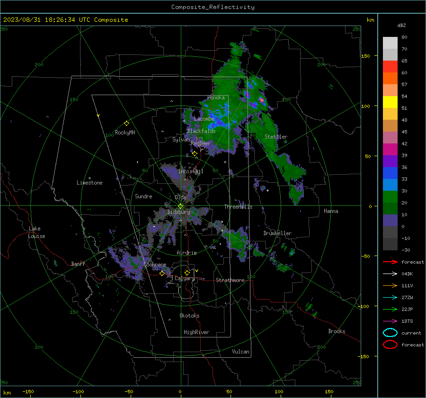
Task: Click the Banff label
Action: pos(78,264)
